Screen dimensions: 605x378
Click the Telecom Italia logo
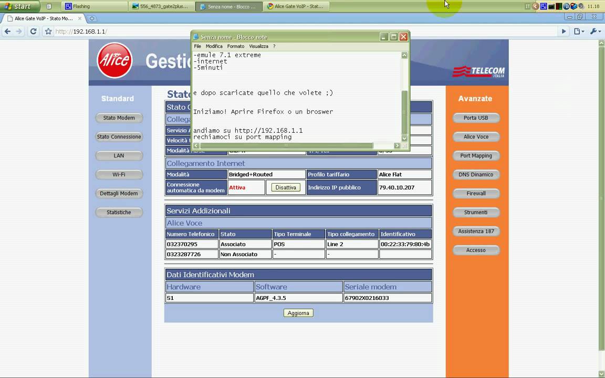[478, 72]
